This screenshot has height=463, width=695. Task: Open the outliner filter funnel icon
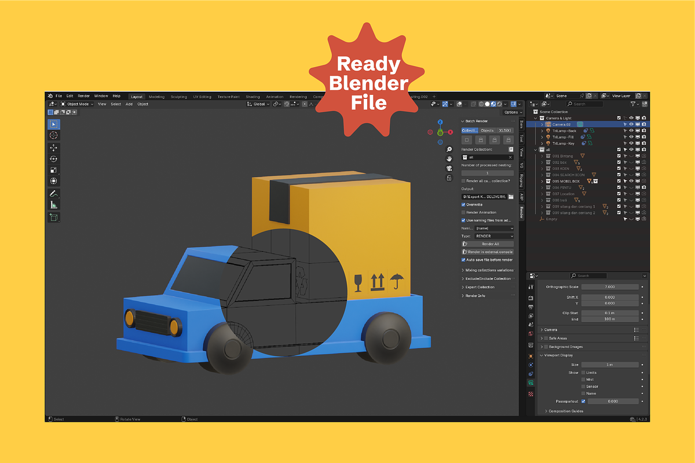634,104
